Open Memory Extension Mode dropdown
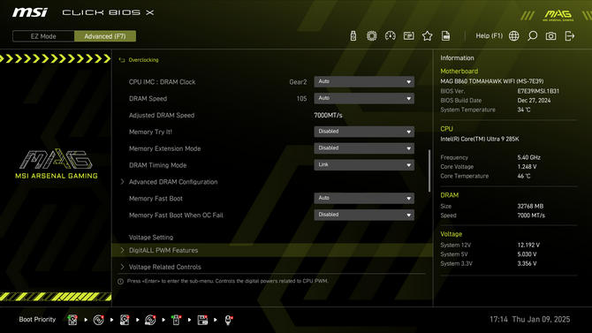 pos(364,148)
